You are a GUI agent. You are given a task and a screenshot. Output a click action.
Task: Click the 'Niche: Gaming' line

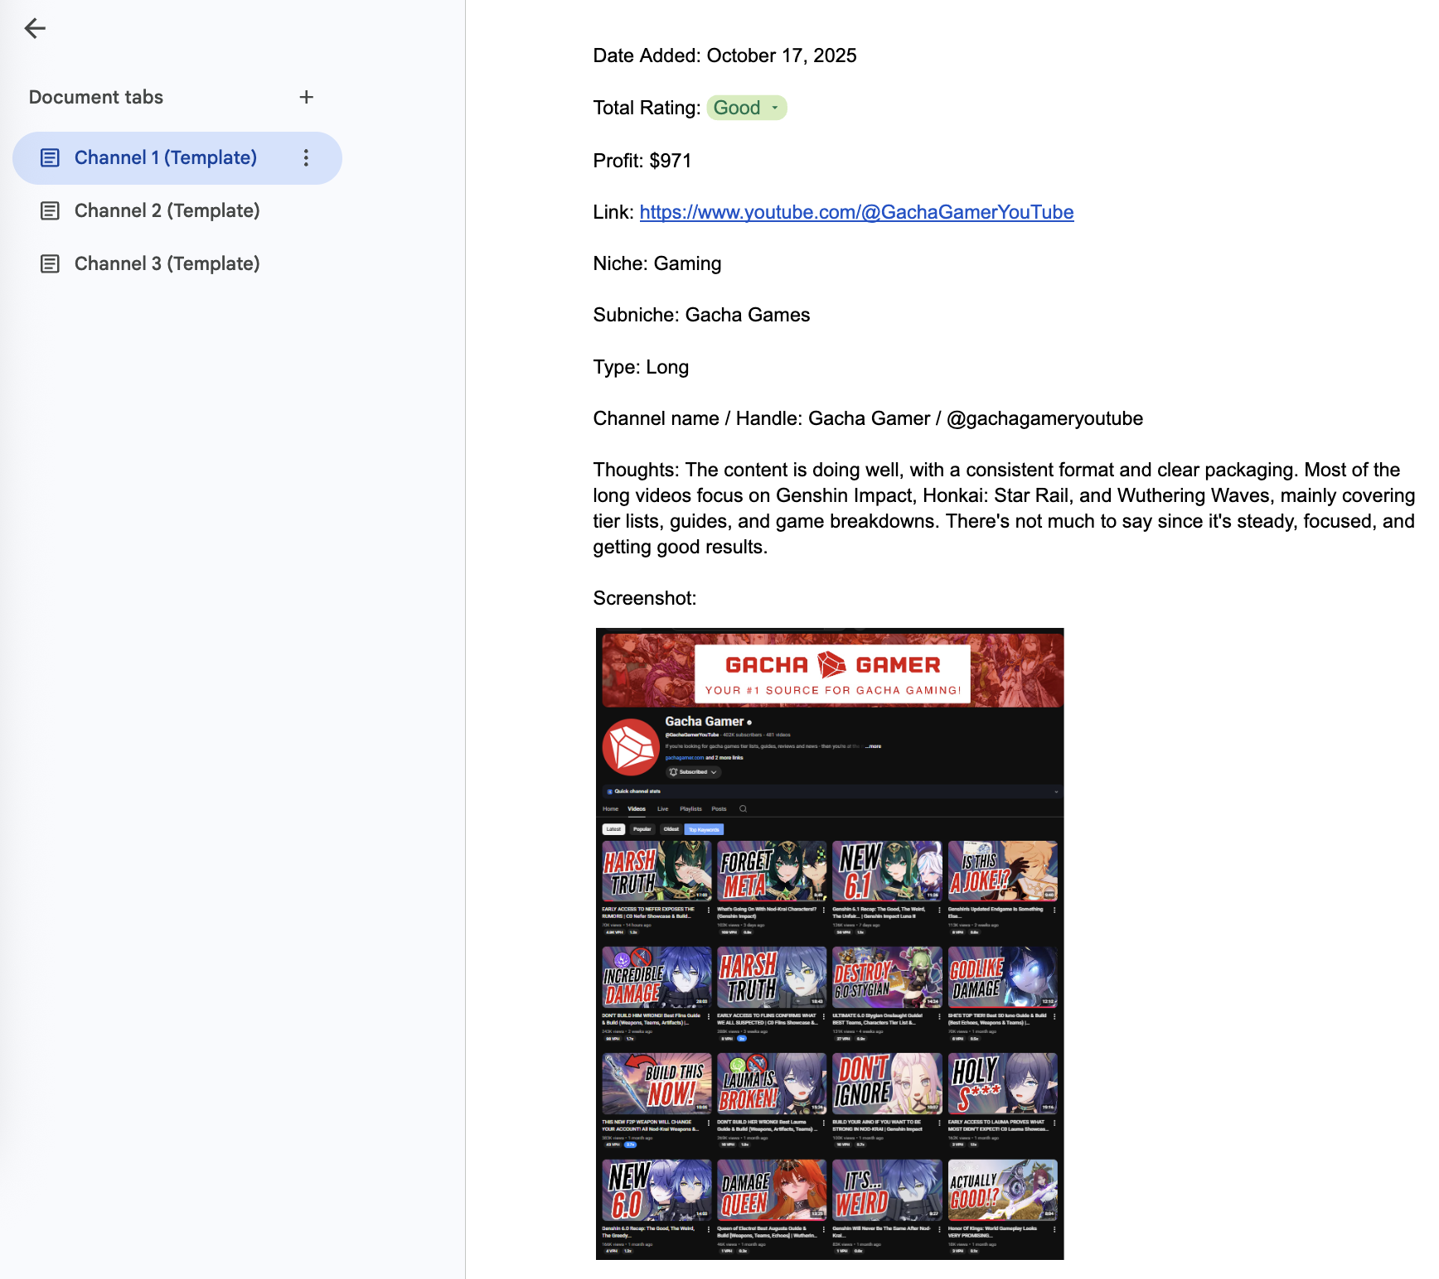point(657,263)
